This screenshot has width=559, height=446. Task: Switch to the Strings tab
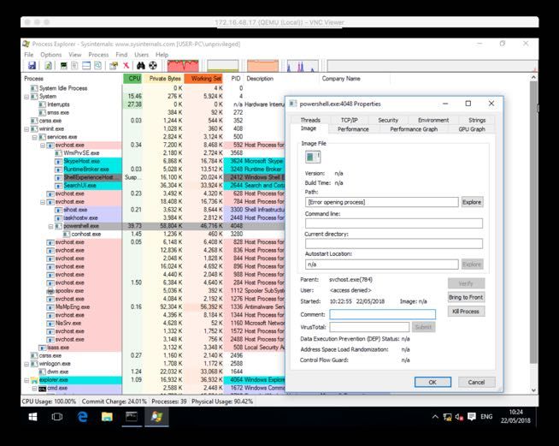(477, 120)
